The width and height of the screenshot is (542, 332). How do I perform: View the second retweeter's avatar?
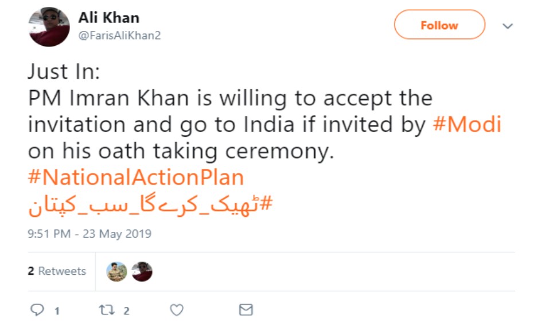pos(142,271)
